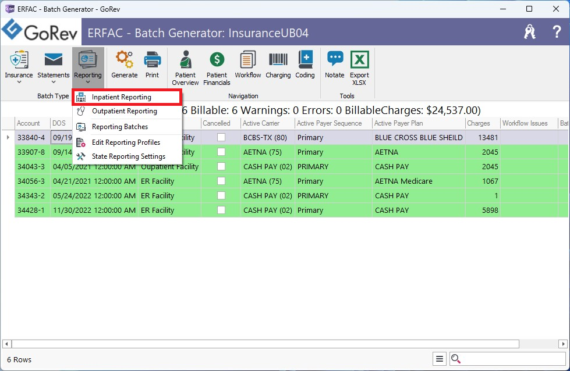Open the Coding book icon
The width and height of the screenshot is (570, 371).
(x=305, y=60)
